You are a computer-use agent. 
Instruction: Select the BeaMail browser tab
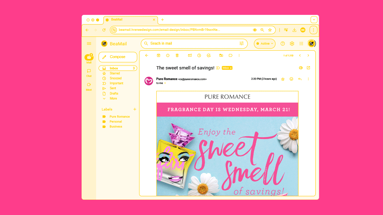131,20
